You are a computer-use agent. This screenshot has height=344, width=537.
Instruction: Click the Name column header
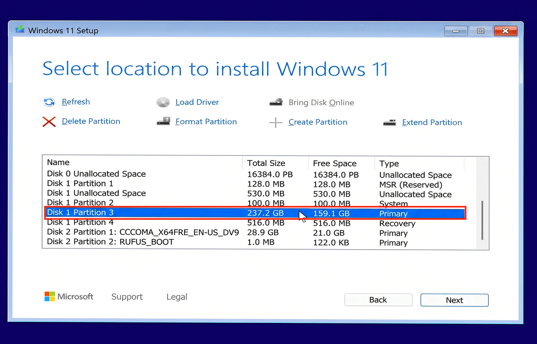tap(143, 163)
